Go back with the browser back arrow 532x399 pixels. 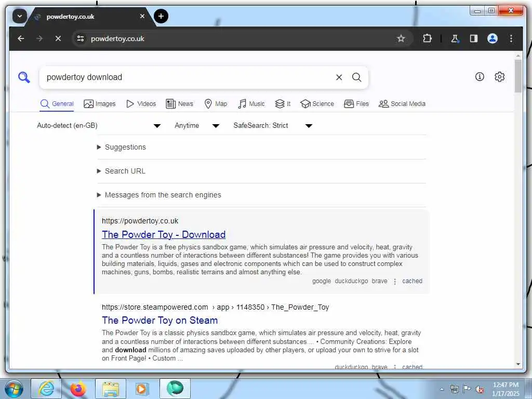21,38
